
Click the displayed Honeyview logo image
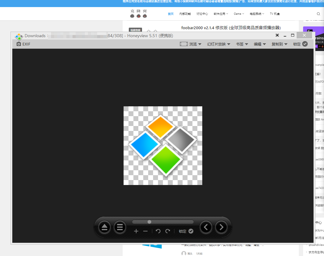click(x=163, y=146)
